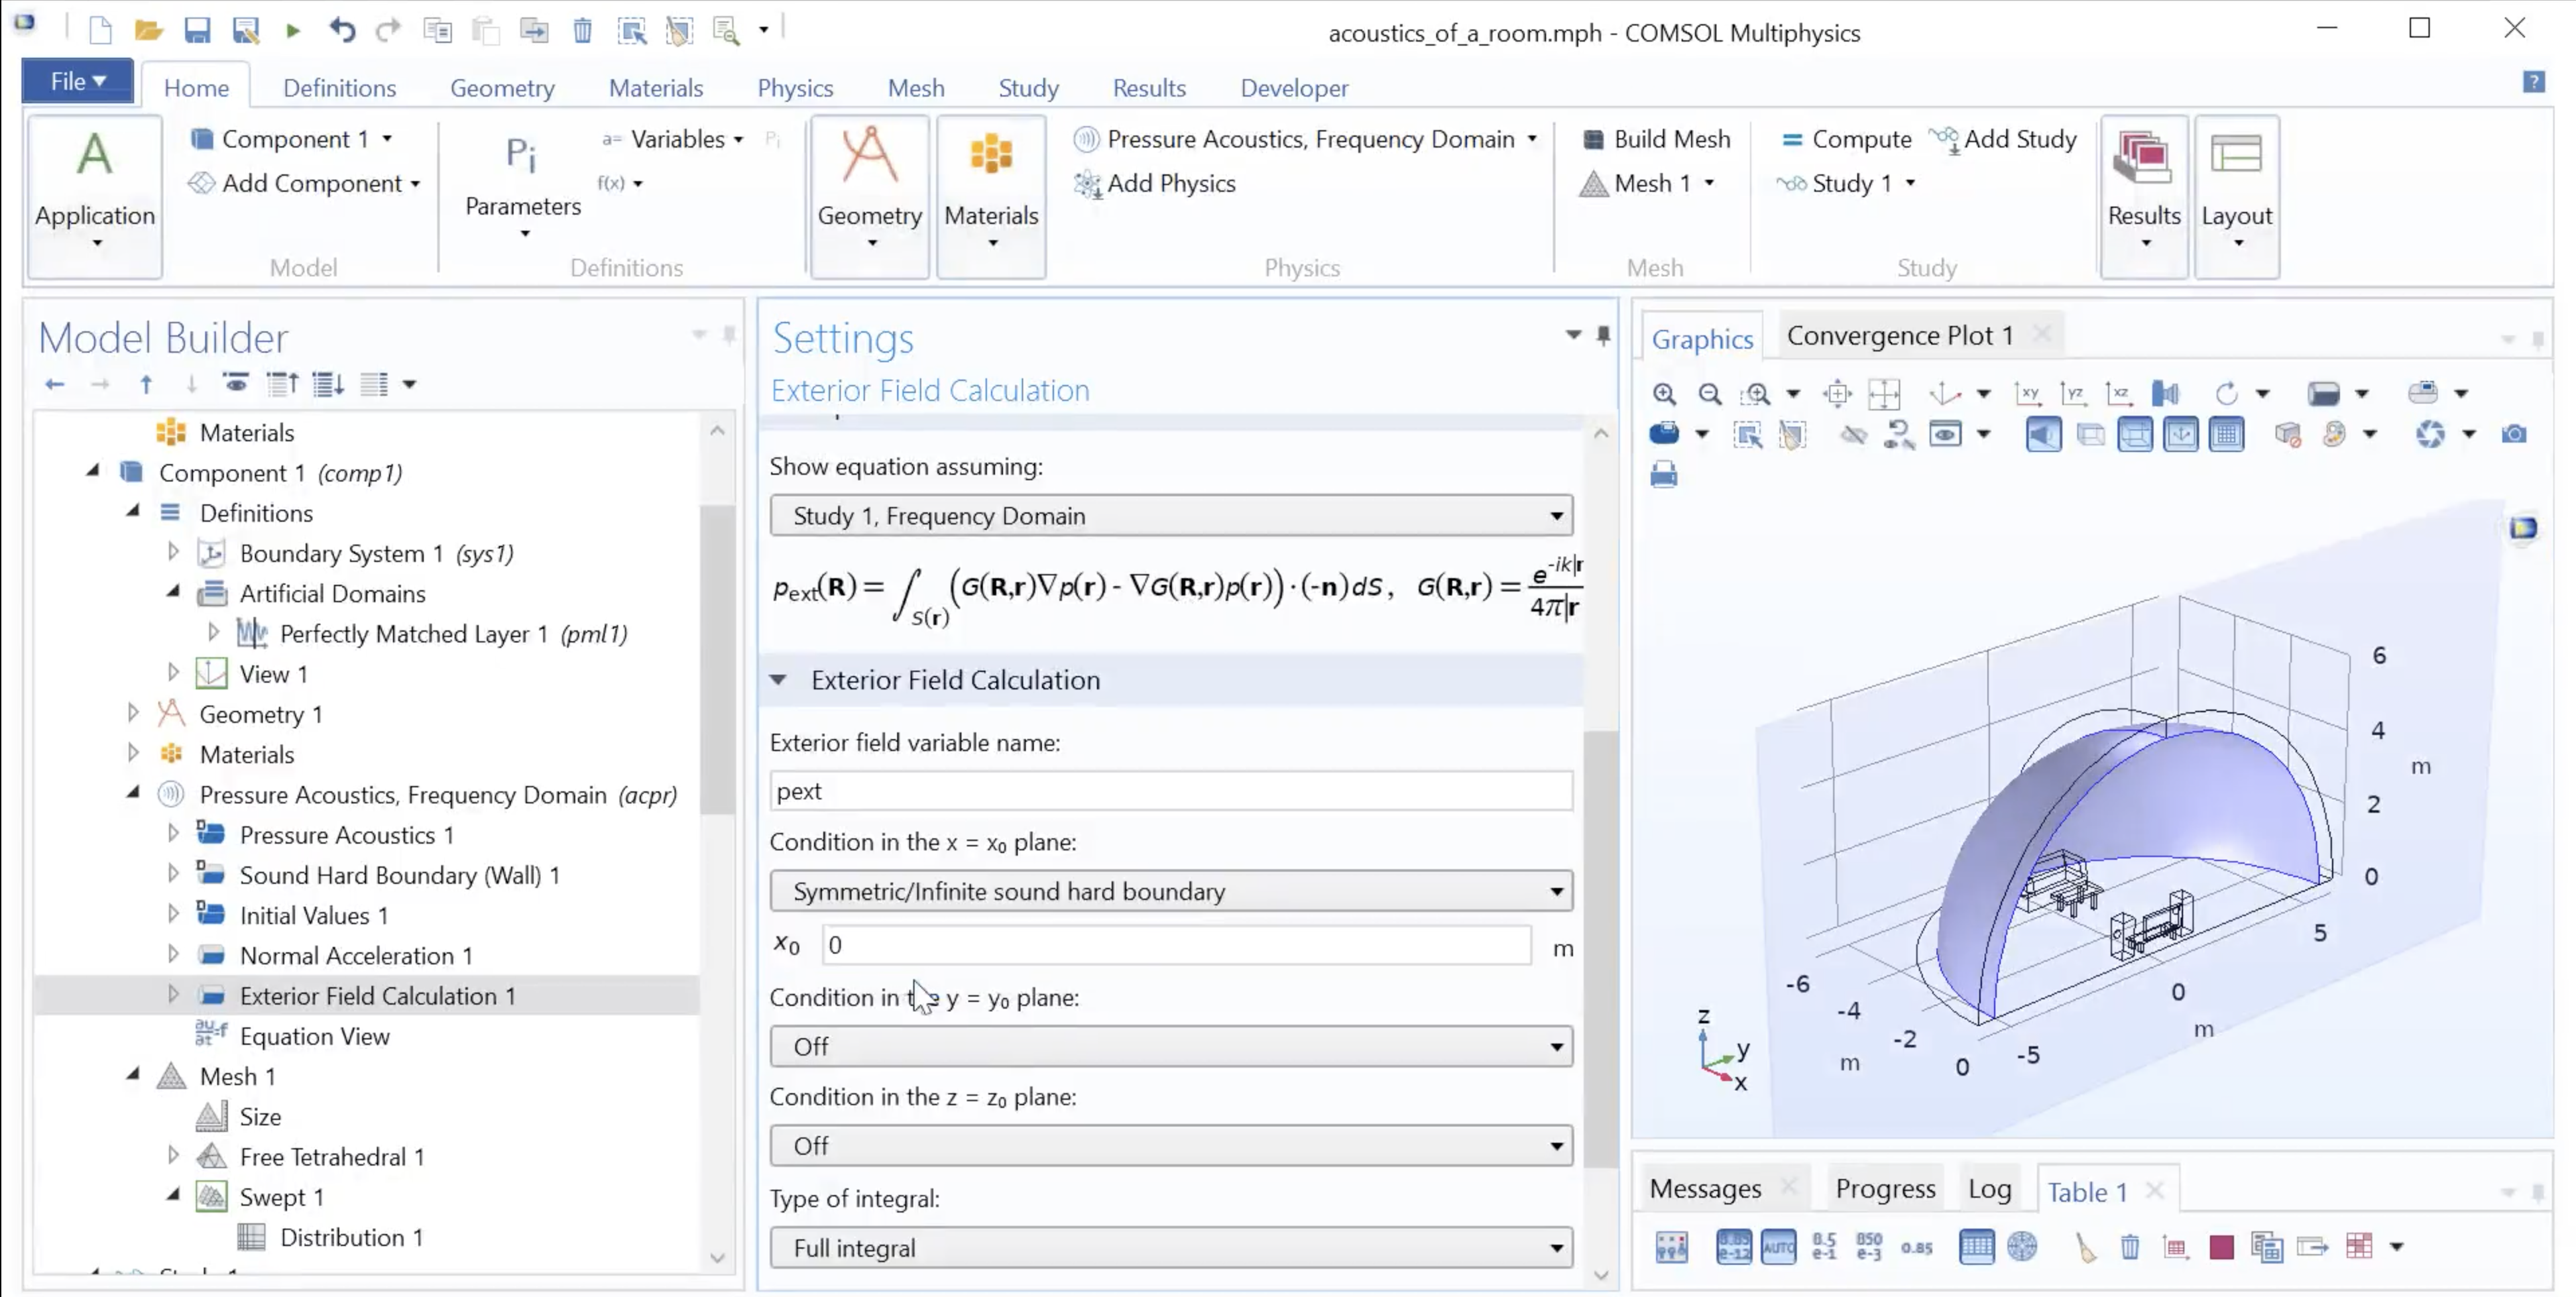The height and width of the screenshot is (1297, 2576).
Task: Expand the Geometry 1 tree node
Action: 133,713
